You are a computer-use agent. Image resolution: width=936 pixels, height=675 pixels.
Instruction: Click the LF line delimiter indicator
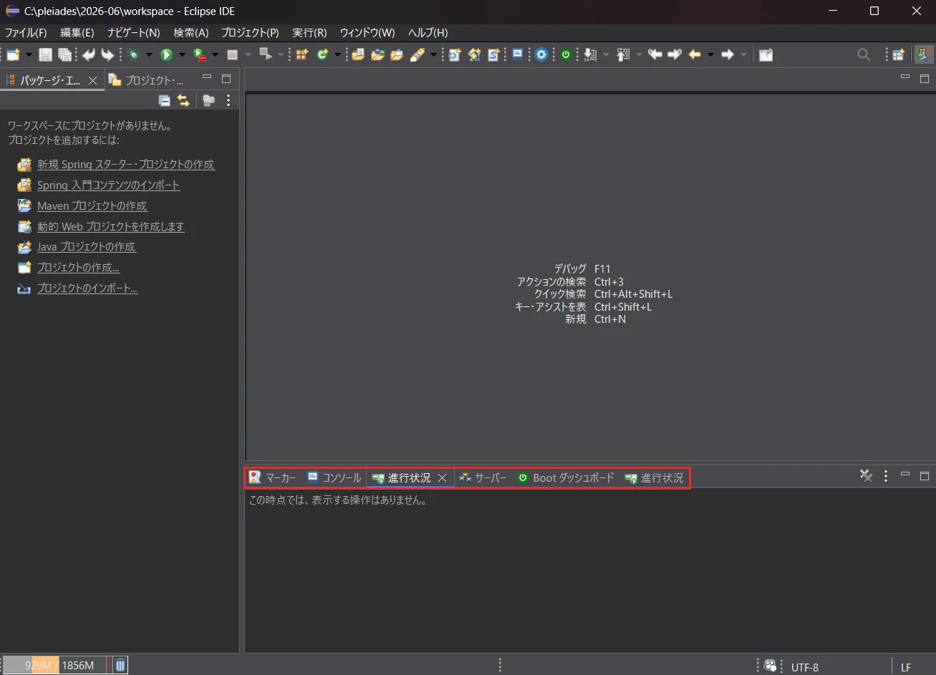point(906,667)
